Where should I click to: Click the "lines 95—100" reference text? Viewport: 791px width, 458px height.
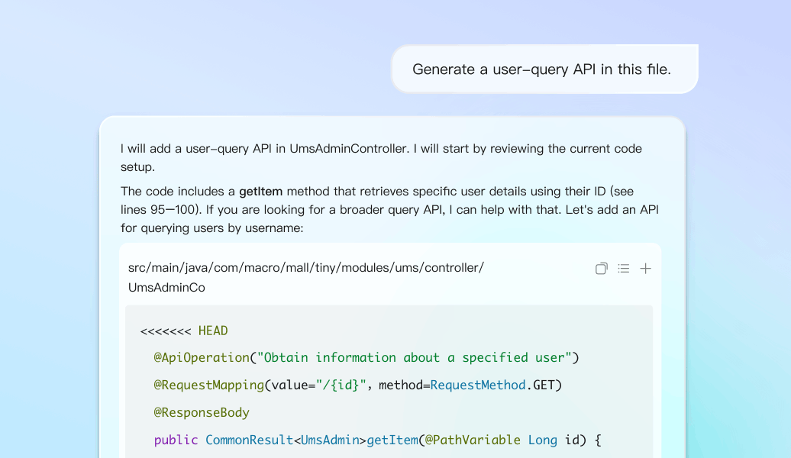163,209
